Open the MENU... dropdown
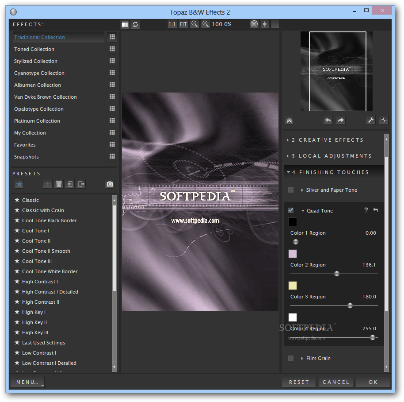Image resolution: width=404 pixels, height=402 pixels. pos(27,382)
